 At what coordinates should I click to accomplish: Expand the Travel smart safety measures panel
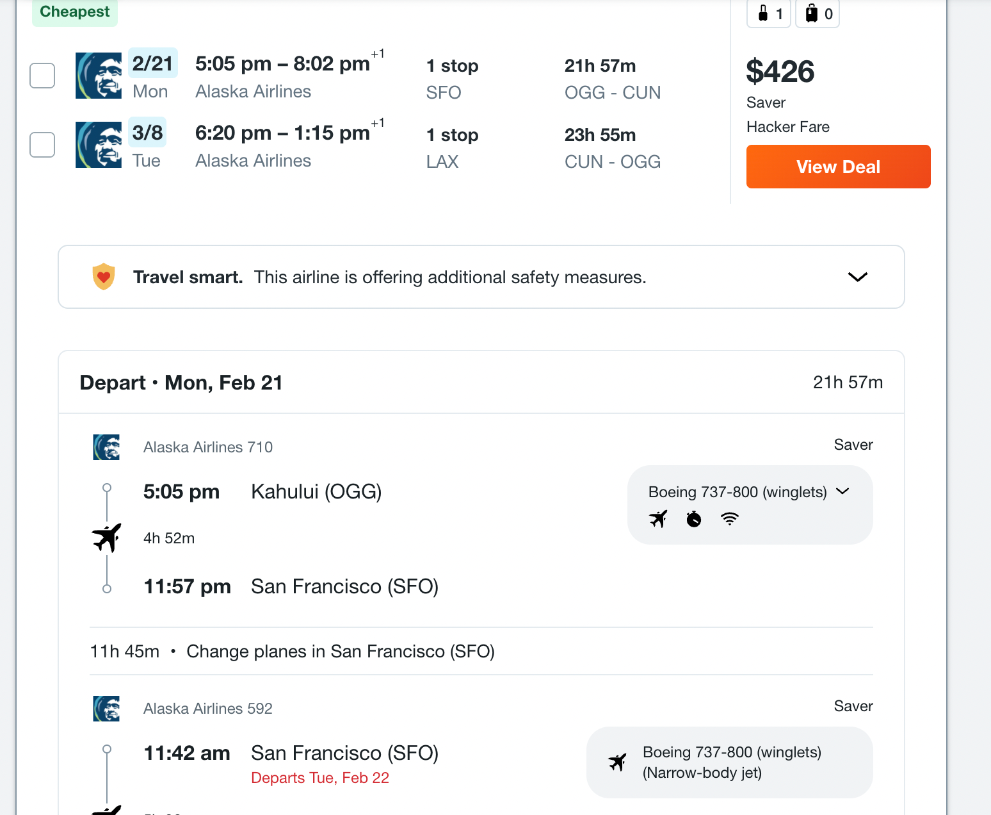pos(857,277)
